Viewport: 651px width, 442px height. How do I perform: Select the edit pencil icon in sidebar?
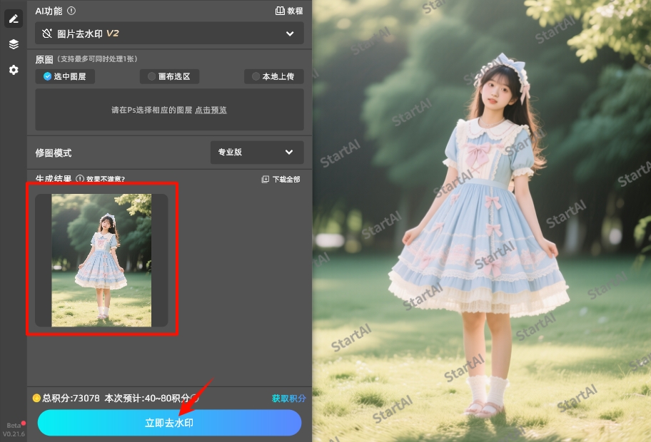click(x=13, y=18)
